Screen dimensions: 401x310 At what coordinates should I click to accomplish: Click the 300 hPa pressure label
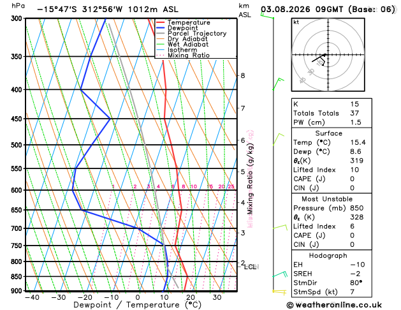[18, 18]
